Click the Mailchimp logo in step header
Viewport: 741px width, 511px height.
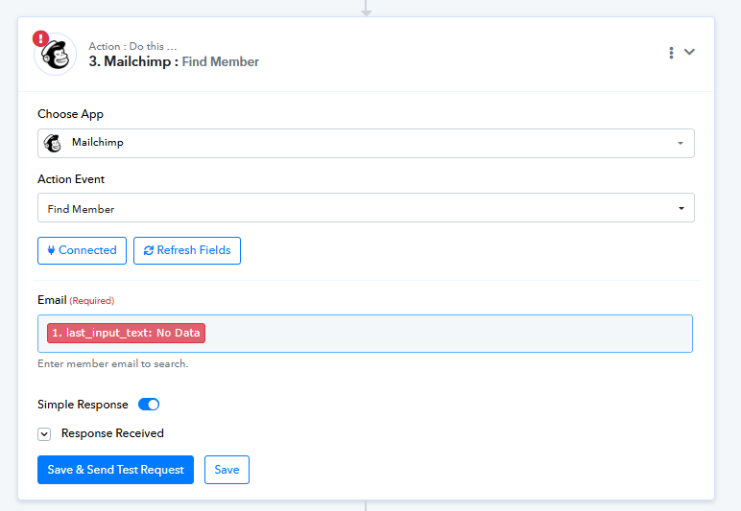click(x=56, y=55)
